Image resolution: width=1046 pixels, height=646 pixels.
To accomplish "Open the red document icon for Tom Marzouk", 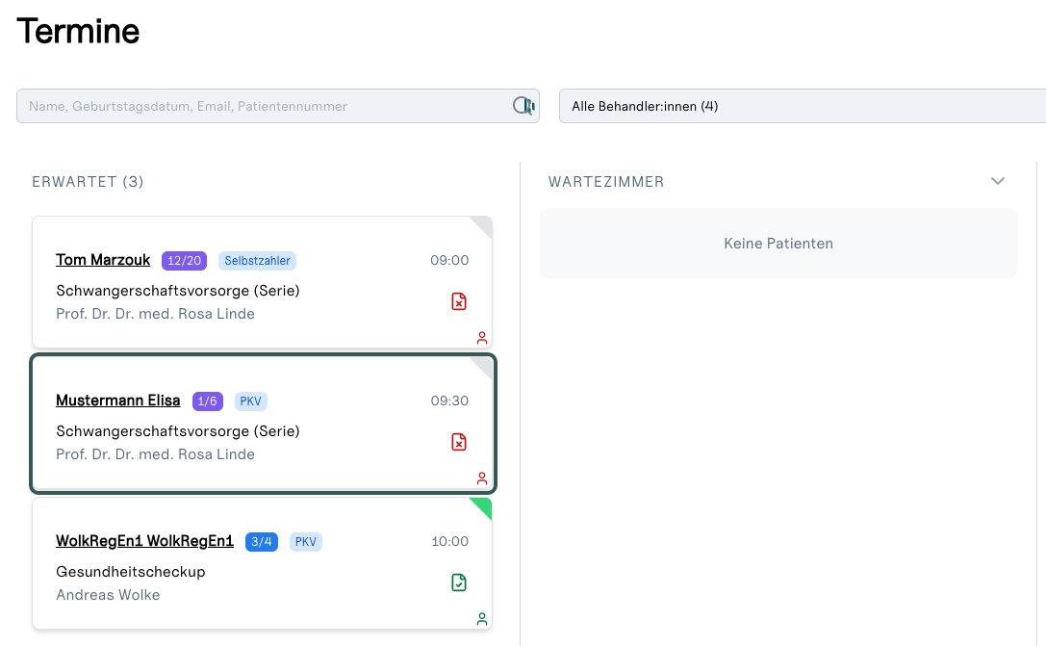I will click(459, 301).
